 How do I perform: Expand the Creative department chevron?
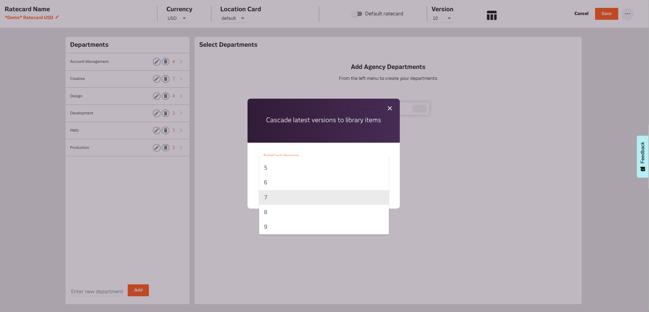pos(181,79)
